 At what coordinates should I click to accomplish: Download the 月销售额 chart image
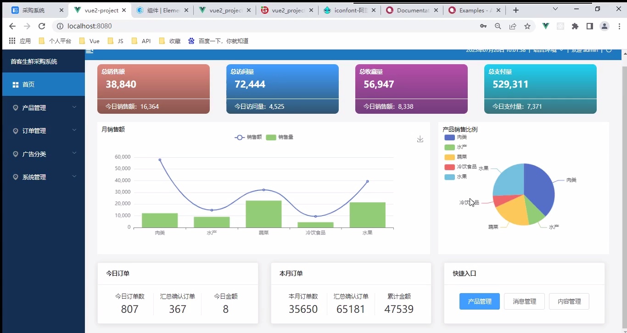(x=420, y=139)
